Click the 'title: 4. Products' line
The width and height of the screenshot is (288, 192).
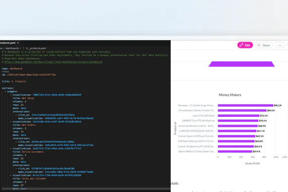(14, 81)
